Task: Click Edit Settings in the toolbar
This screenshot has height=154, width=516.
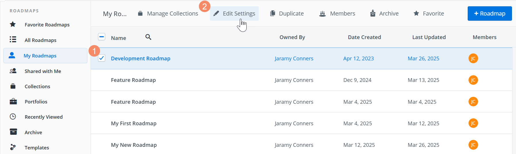Action: (234, 14)
